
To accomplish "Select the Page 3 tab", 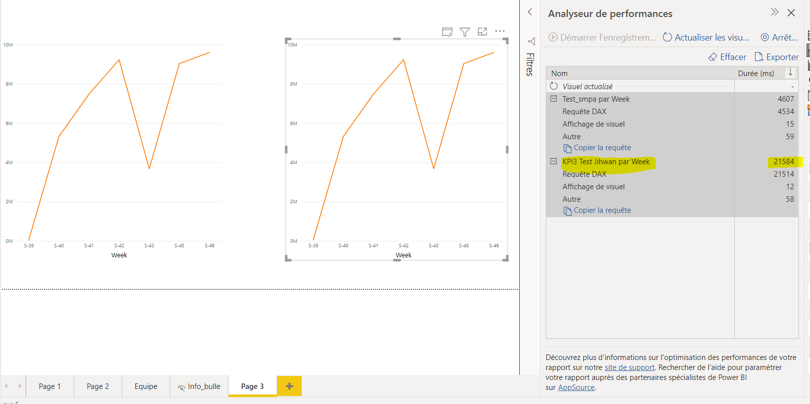I will pos(252,386).
